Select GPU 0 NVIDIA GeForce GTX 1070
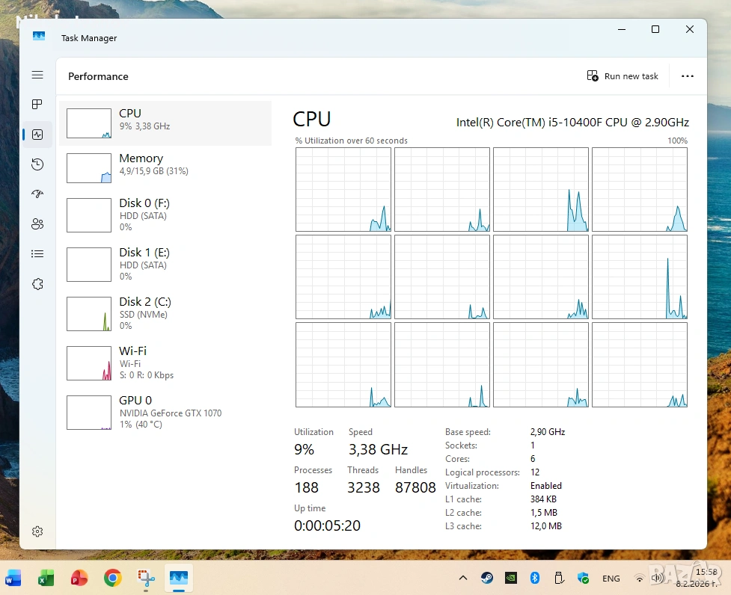Screen dimensions: 731x595 [165, 412]
